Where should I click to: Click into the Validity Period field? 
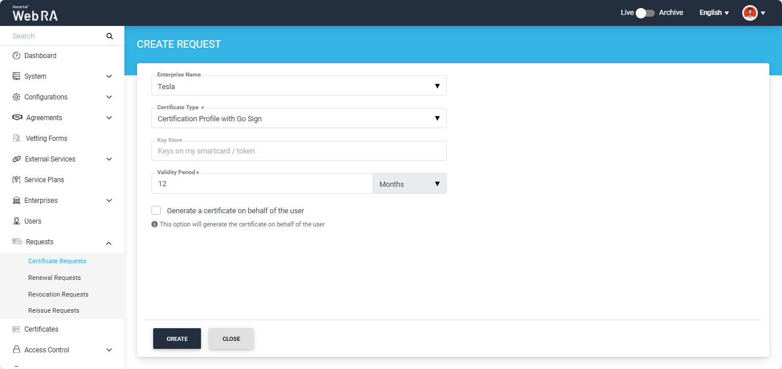tap(262, 184)
